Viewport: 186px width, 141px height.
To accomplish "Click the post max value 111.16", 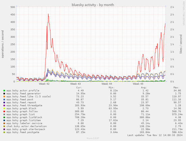I will pos(177,100).
